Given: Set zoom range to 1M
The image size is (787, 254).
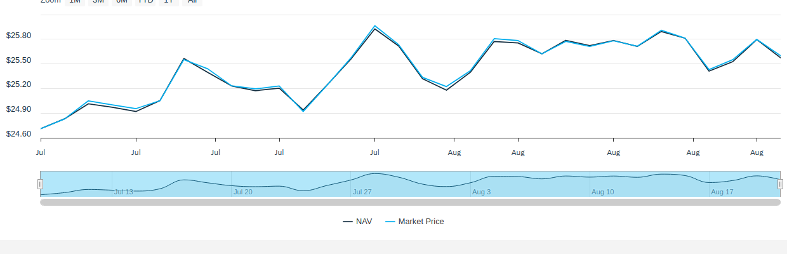Looking at the screenshot, I should coord(75,2).
